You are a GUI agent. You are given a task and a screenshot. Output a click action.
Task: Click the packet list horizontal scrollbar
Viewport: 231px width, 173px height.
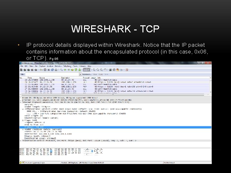113,95
